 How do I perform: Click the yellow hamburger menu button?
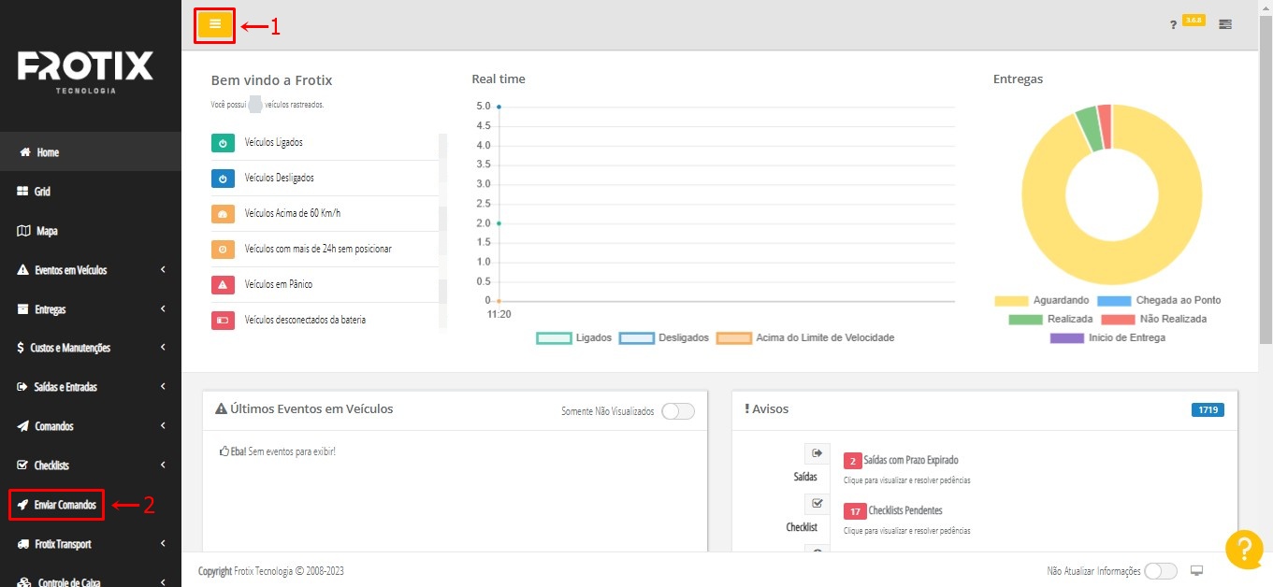click(x=214, y=24)
